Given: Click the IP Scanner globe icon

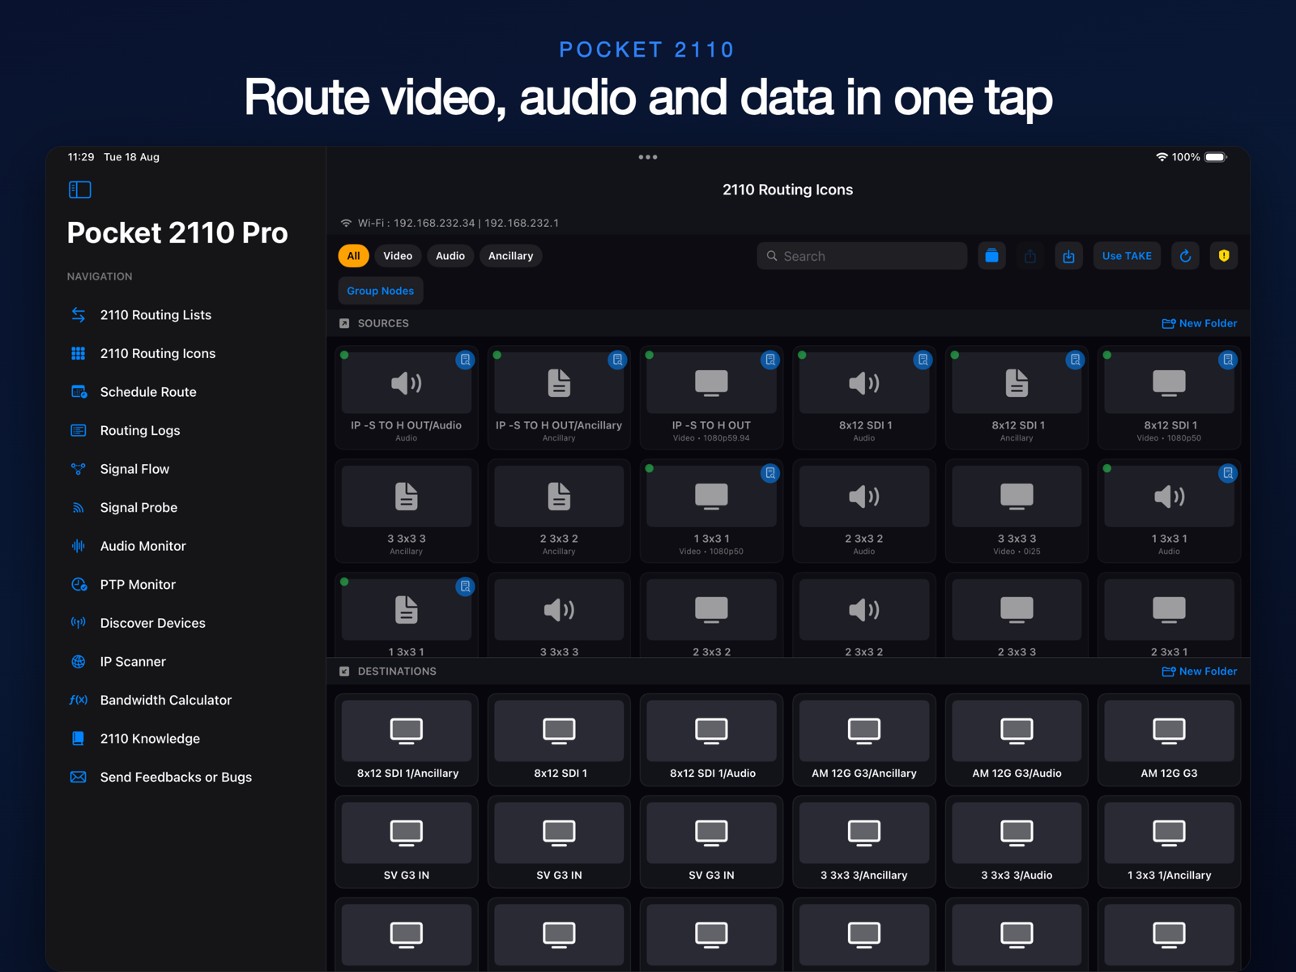Looking at the screenshot, I should click(79, 661).
